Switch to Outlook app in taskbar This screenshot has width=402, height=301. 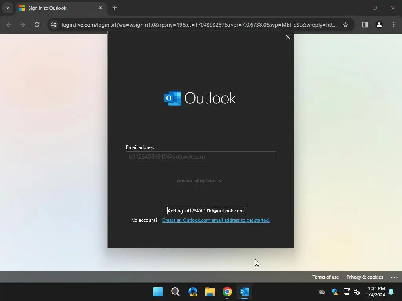[245, 292]
